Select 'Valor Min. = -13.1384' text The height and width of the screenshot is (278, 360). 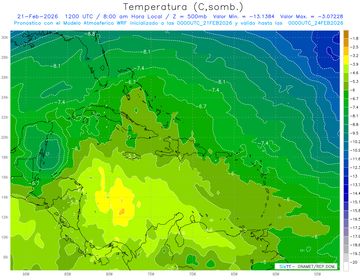point(244,16)
